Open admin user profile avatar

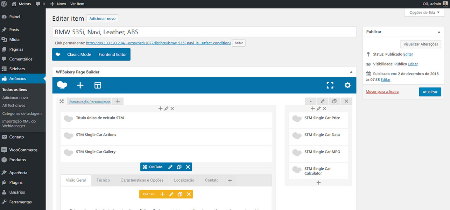tap(445, 4)
